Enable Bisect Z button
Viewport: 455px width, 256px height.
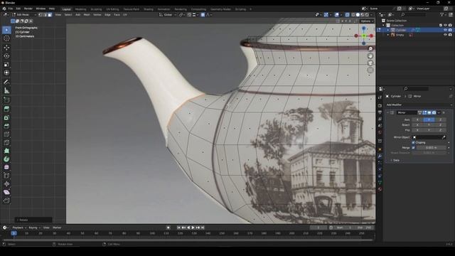(x=440, y=125)
